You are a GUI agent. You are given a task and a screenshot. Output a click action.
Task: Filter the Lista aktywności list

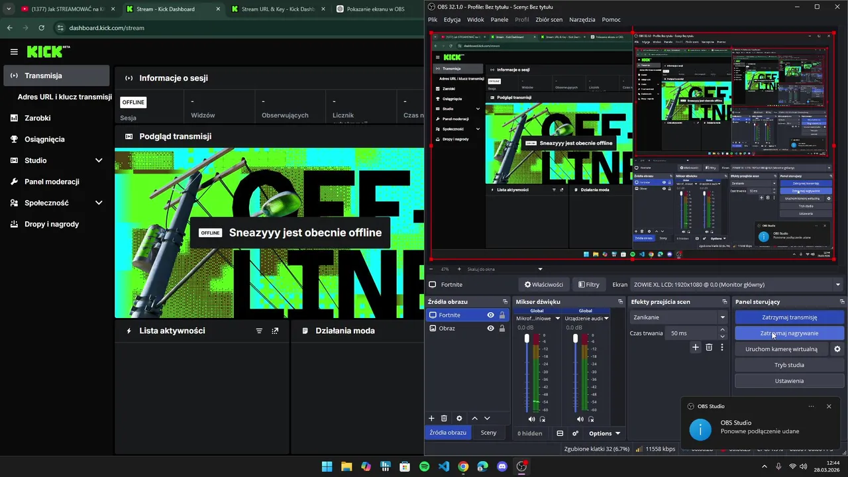259,331
